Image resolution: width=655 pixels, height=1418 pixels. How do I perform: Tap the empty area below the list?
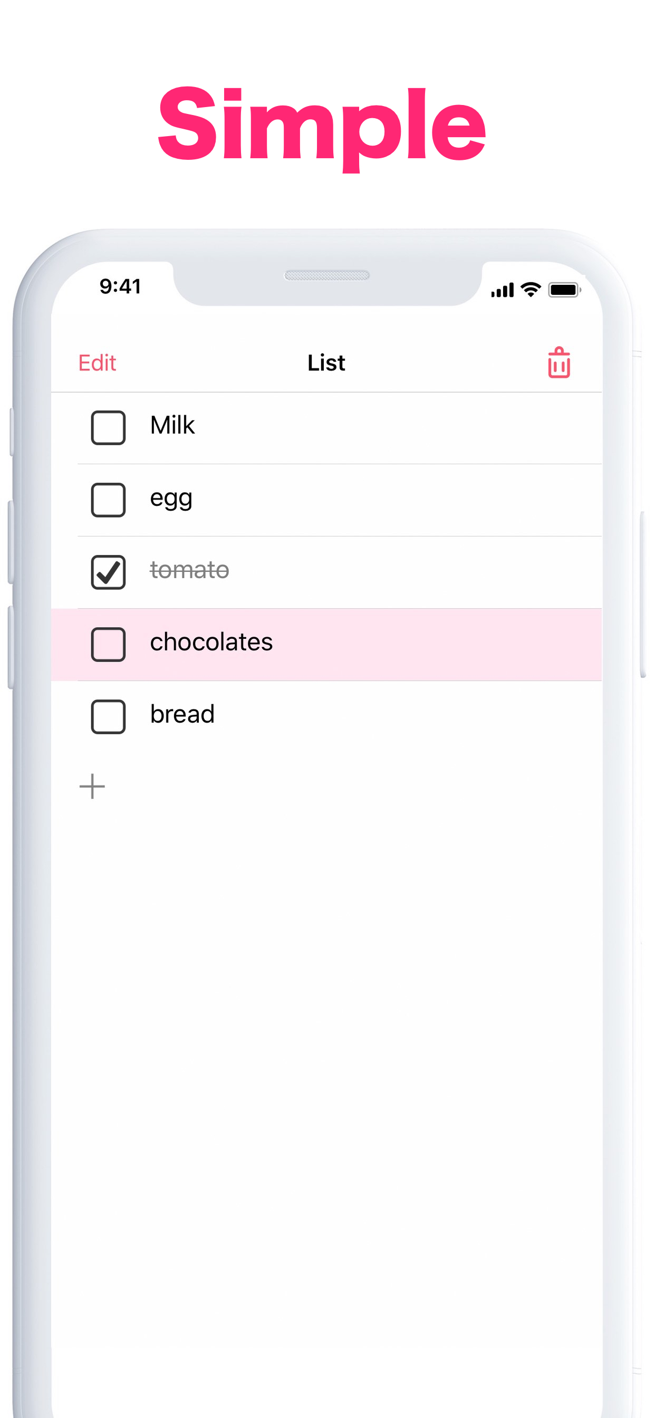pos(326,1074)
